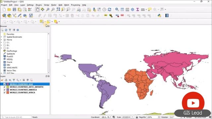This screenshot has height=119, width=212.
Task: Uncheck WORLD_COUNTRIES_AFRICA layer visibility
Action: click(4, 93)
